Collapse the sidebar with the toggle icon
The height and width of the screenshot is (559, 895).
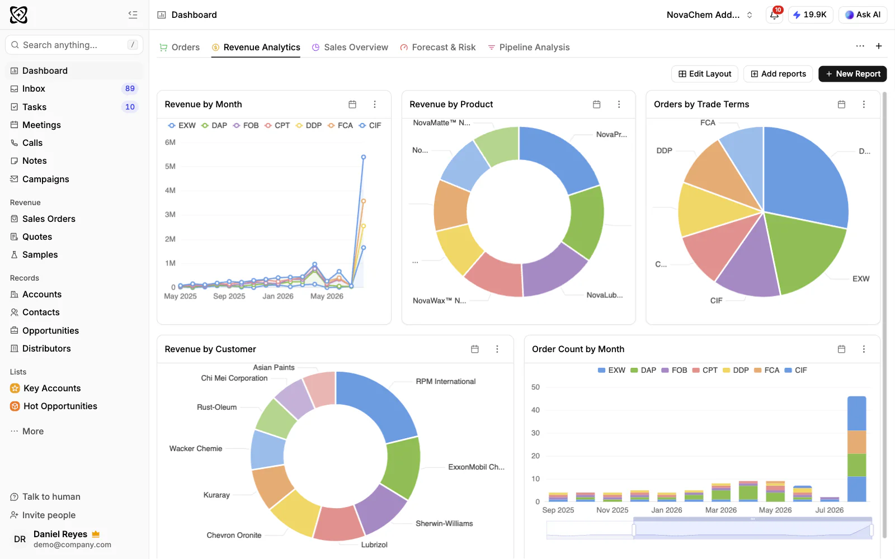pos(133,15)
